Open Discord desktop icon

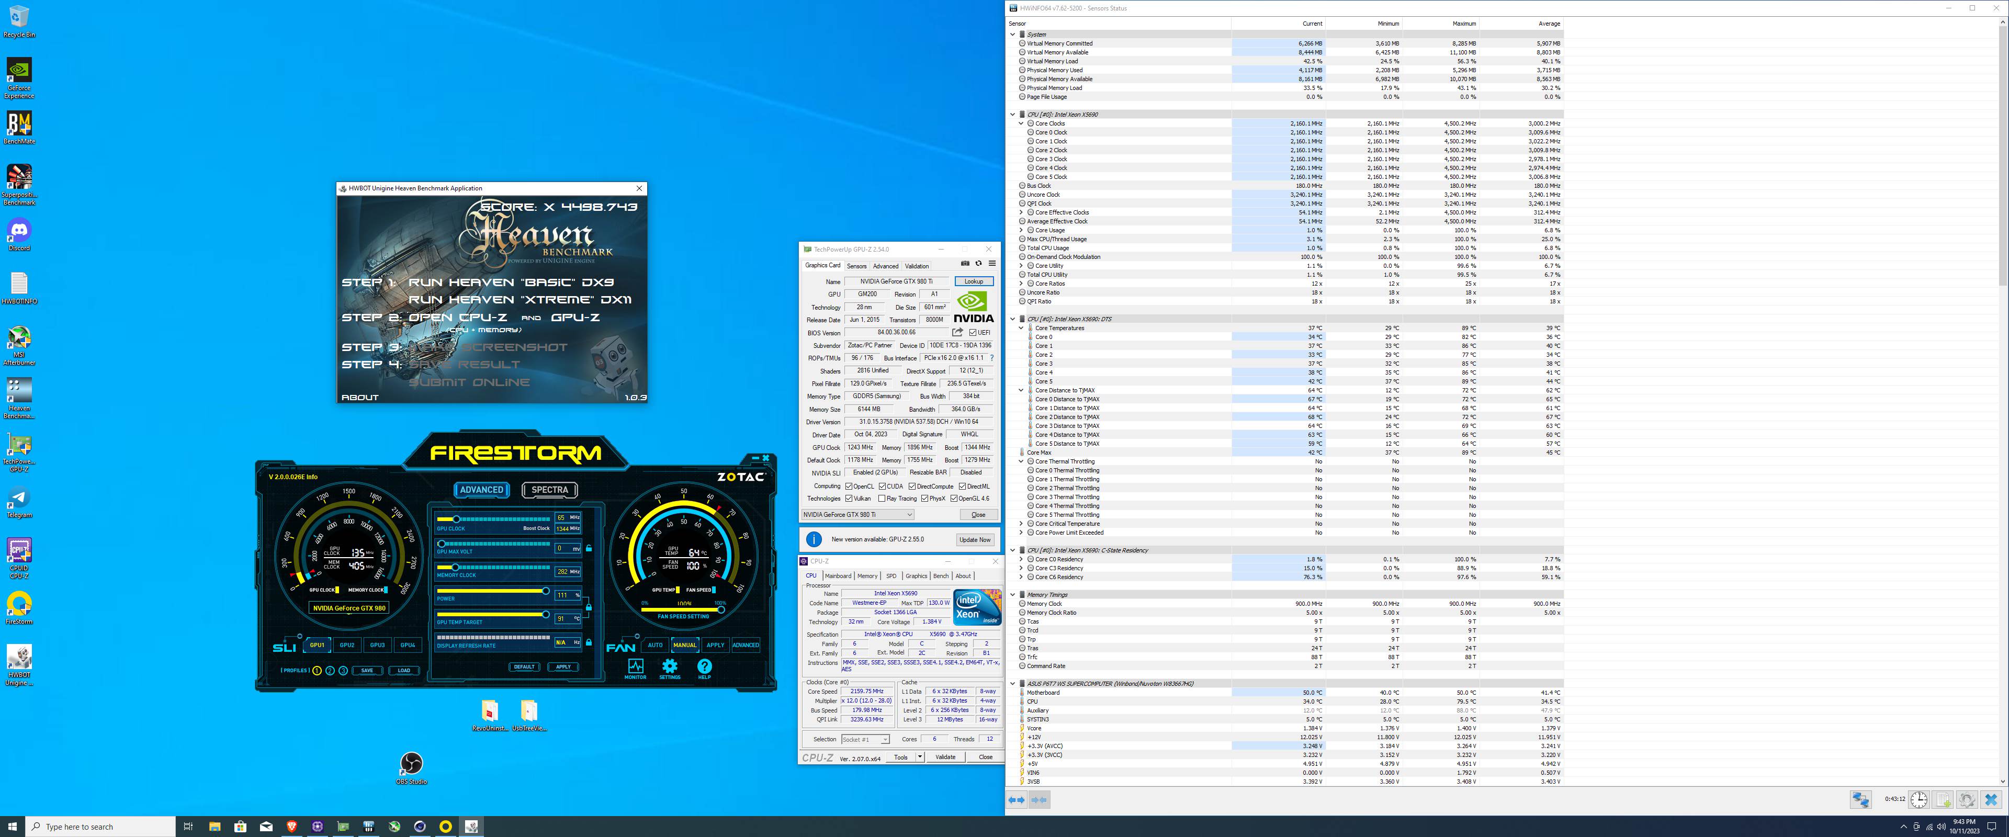19,234
